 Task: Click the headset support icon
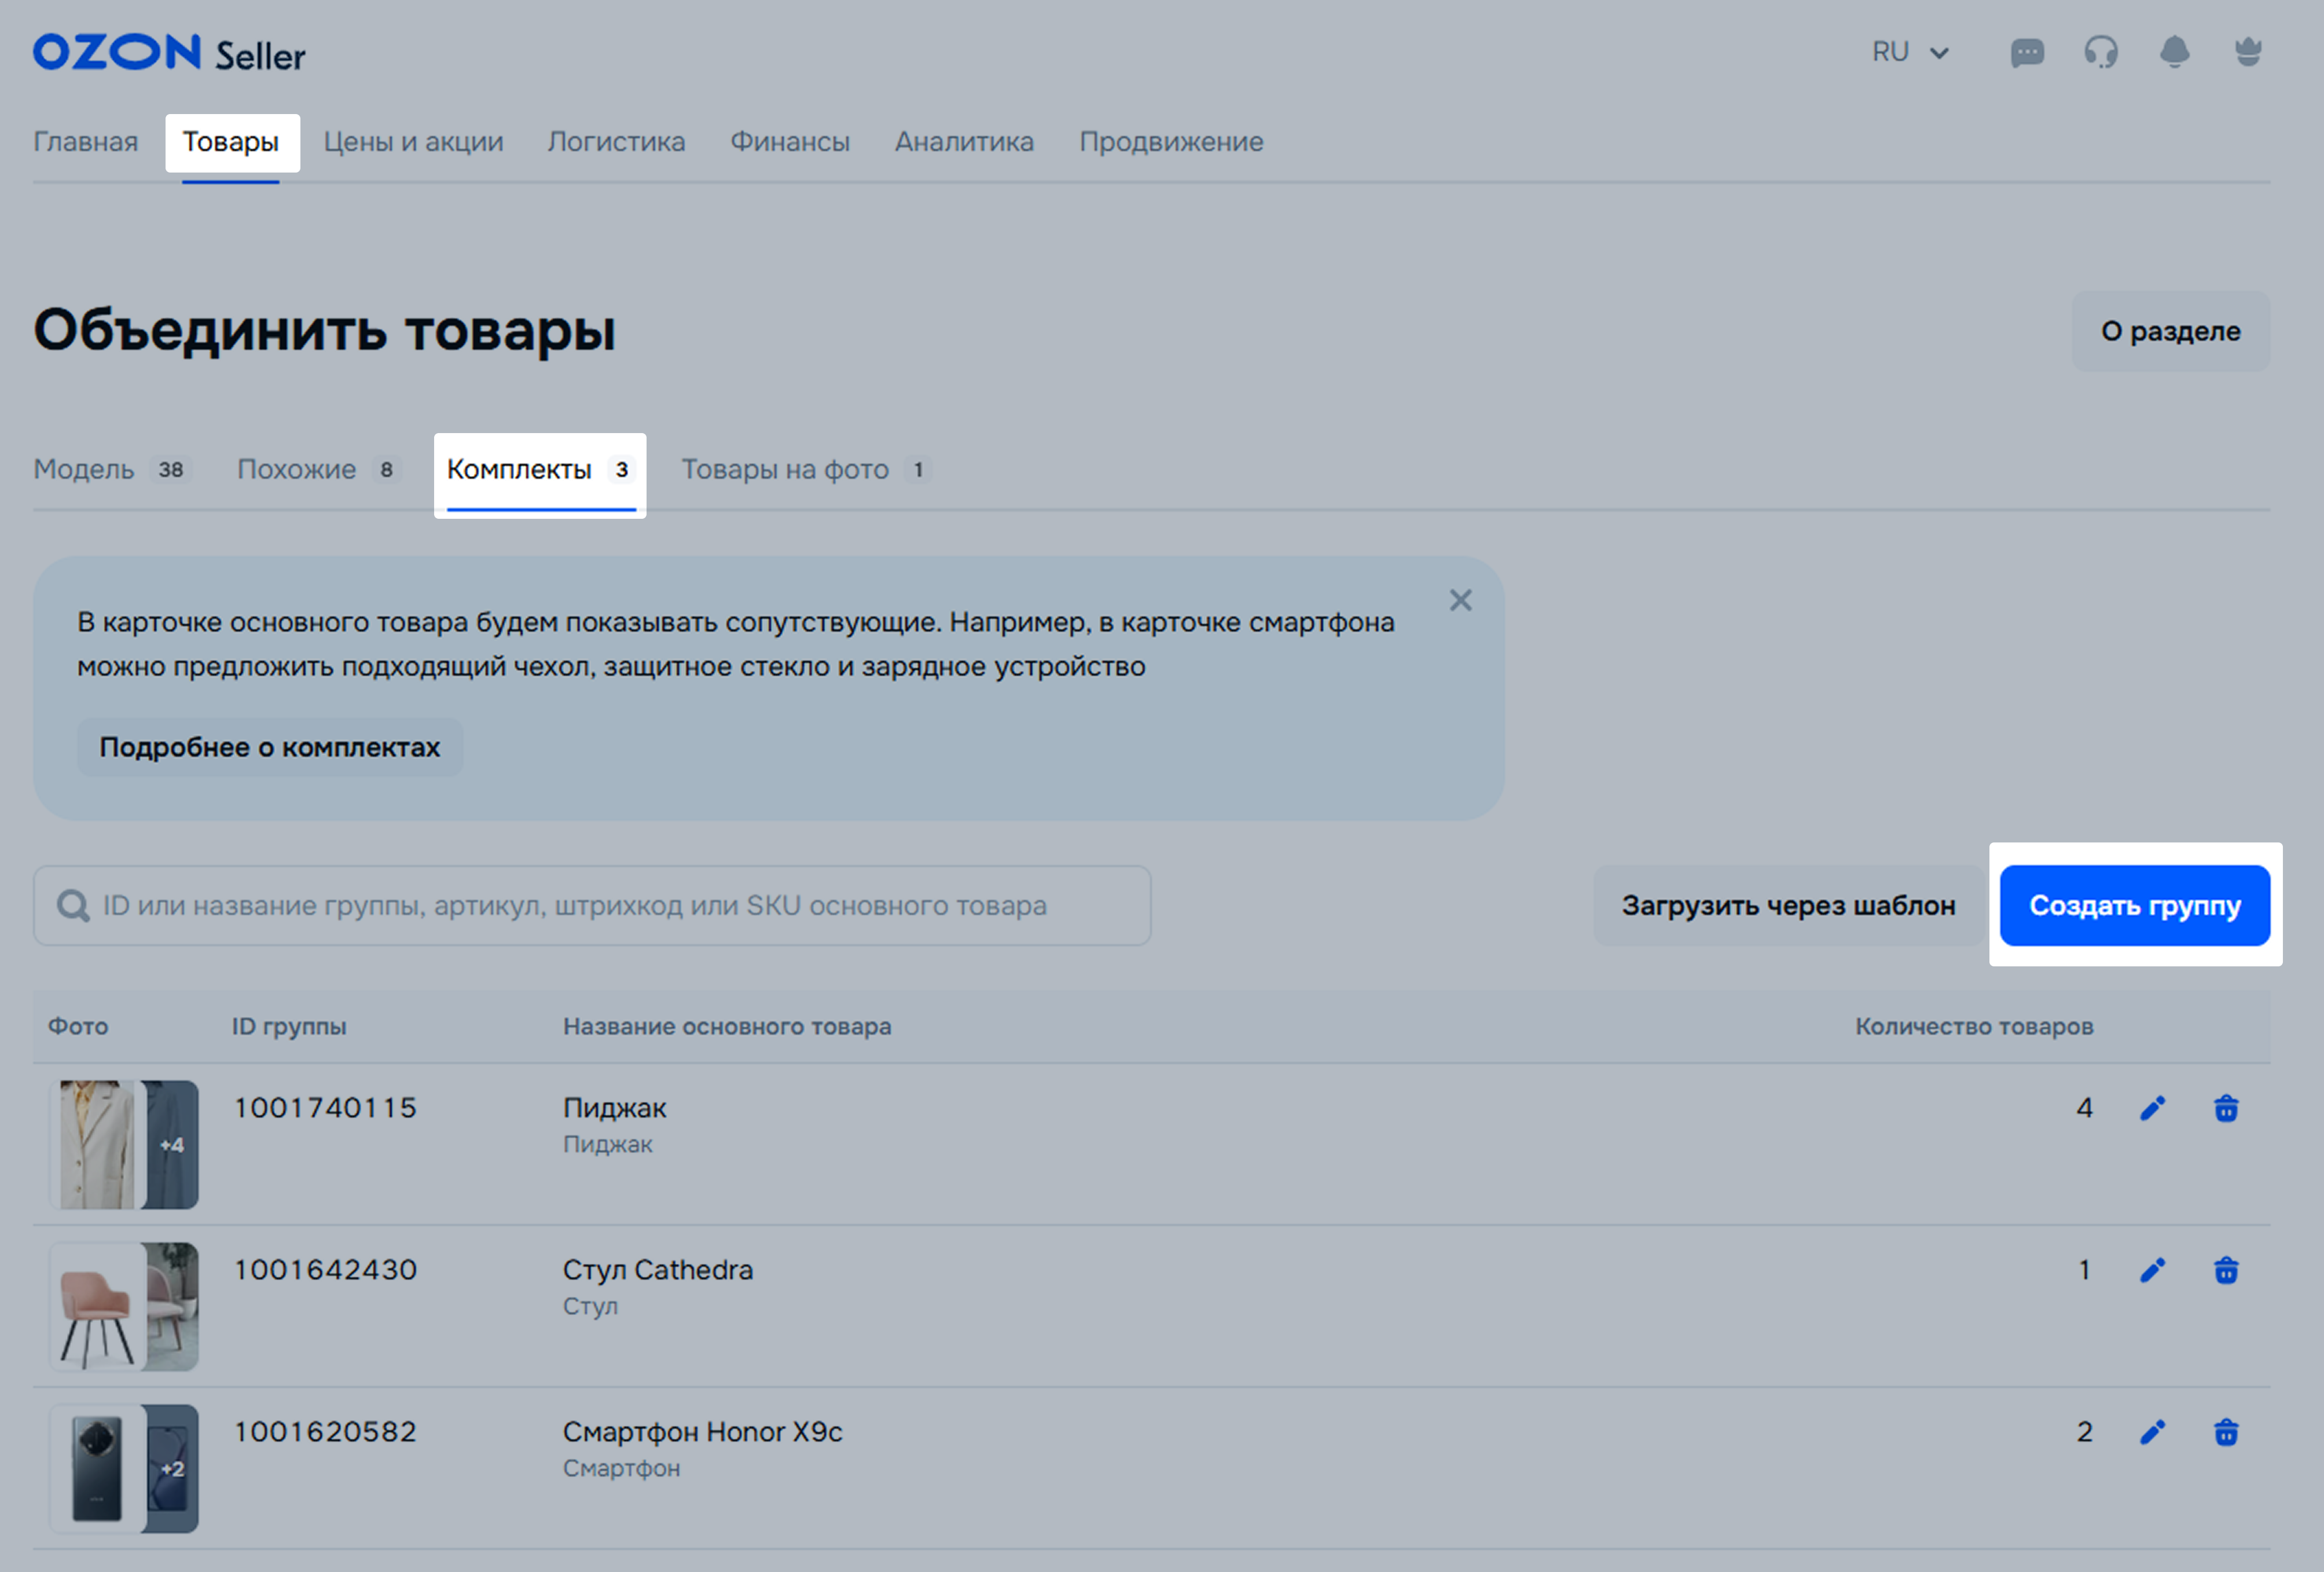click(2100, 52)
